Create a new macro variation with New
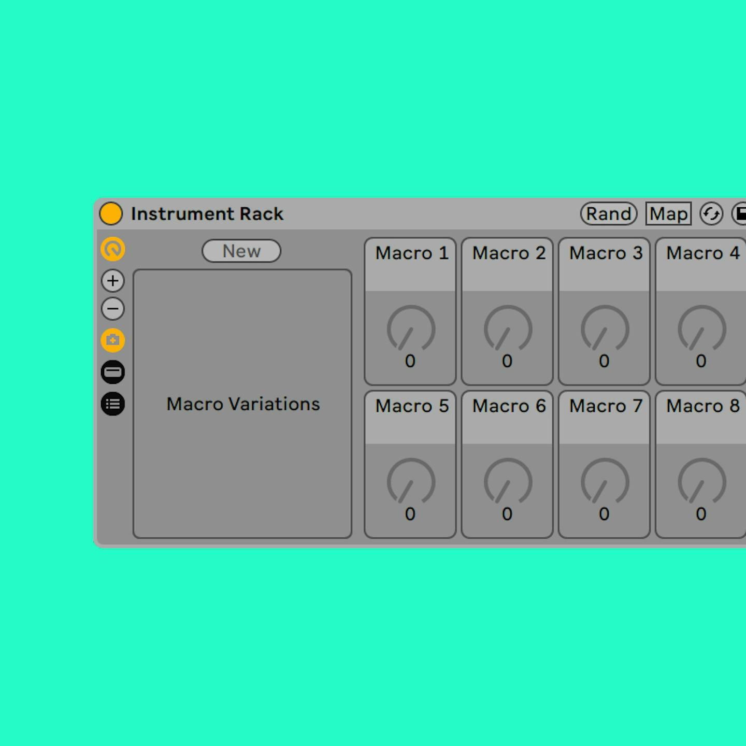This screenshot has height=746, width=746. (241, 251)
